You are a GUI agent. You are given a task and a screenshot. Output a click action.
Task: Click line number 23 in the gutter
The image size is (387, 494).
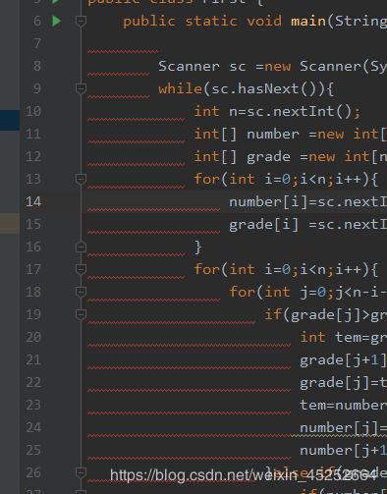[33, 405]
